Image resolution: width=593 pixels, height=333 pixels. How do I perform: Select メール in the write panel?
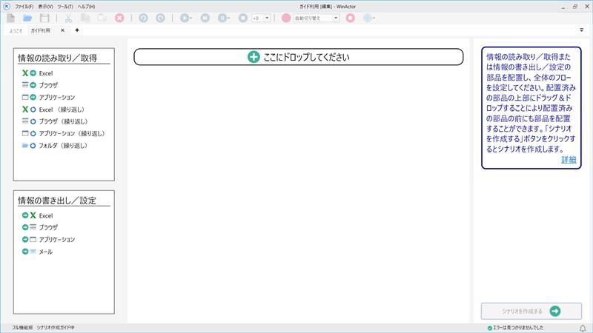tap(45, 252)
